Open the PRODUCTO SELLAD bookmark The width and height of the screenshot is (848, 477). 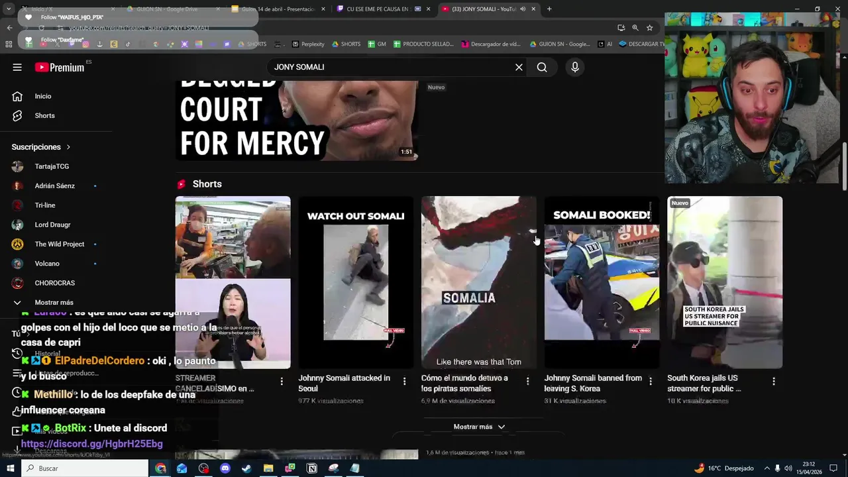point(424,44)
